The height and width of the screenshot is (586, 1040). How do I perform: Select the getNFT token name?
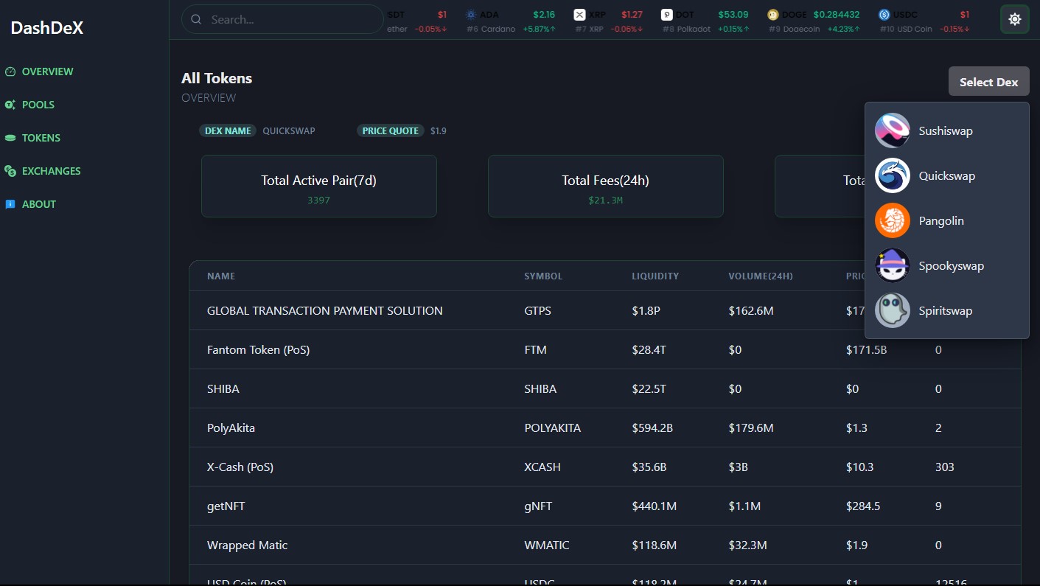pyautogui.click(x=226, y=506)
